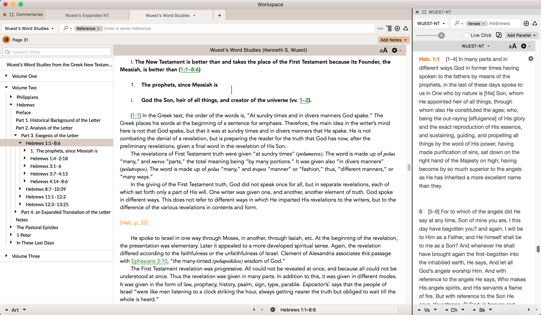Image resolution: width=541 pixels, height=315 pixels.
Task: Click the stacked lines outline icon in Word Studies toolbar
Action: [389, 28]
